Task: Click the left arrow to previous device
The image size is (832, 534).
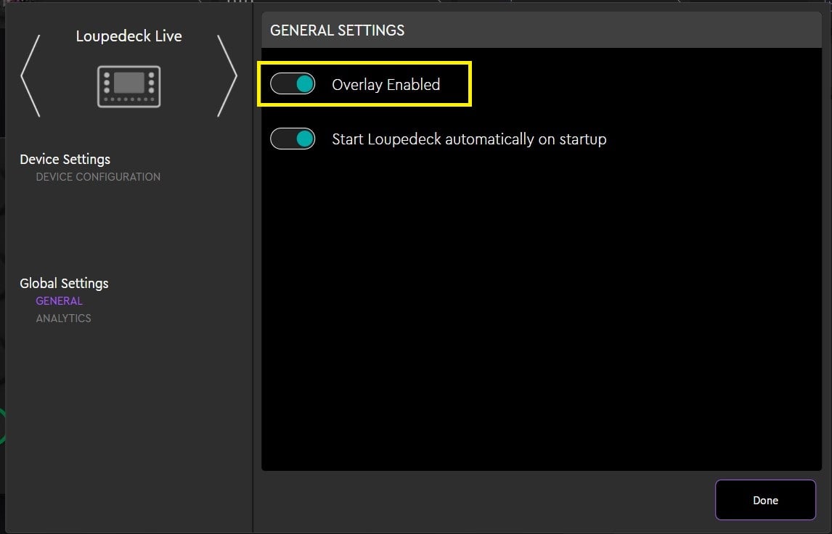Action: (30, 75)
